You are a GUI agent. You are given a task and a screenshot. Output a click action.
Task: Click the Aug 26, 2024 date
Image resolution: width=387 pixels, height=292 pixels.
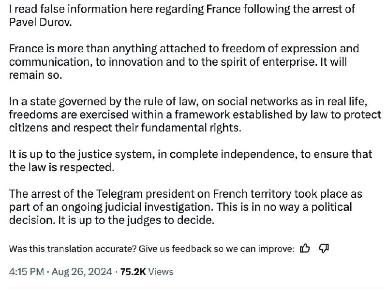pos(82,272)
